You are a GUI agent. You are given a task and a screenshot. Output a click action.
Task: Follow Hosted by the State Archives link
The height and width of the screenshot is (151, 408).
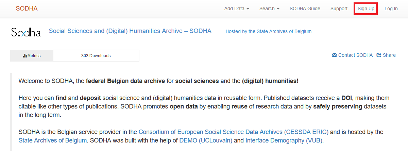[x=269, y=31]
